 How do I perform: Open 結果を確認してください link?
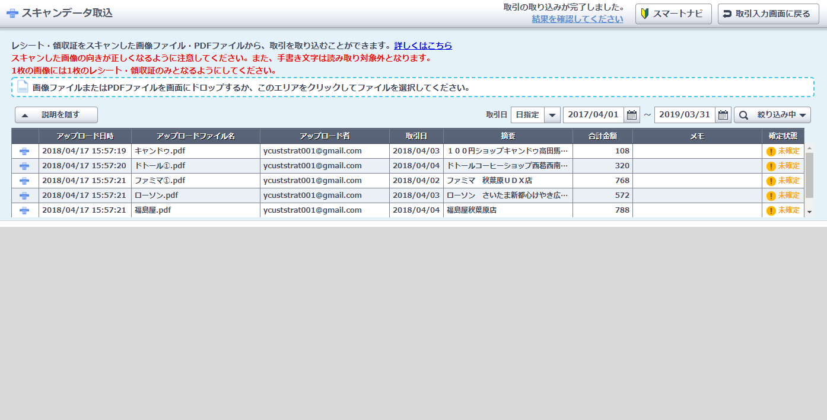click(x=577, y=19)
